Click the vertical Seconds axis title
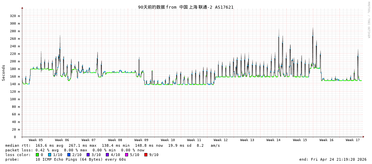 4,73
